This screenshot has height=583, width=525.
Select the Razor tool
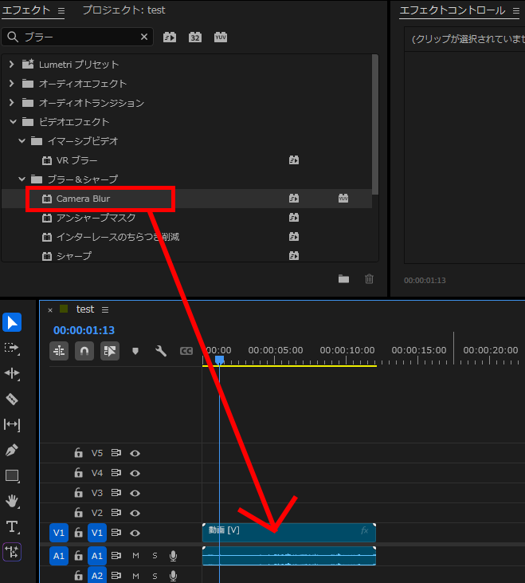pos(12,399)
